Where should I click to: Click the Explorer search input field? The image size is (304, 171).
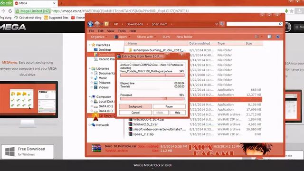[252, 24]
